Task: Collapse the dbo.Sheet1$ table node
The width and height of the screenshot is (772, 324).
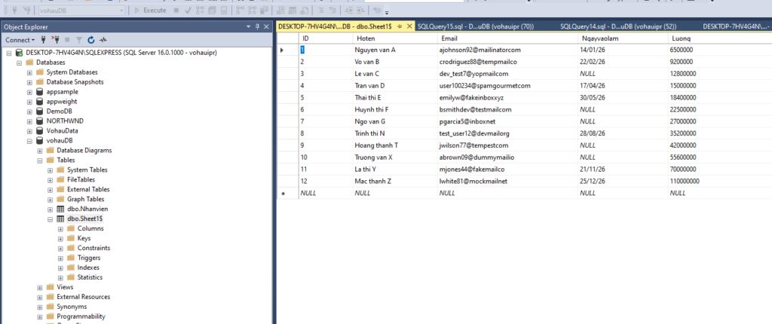Action: [x=50, y=219]
